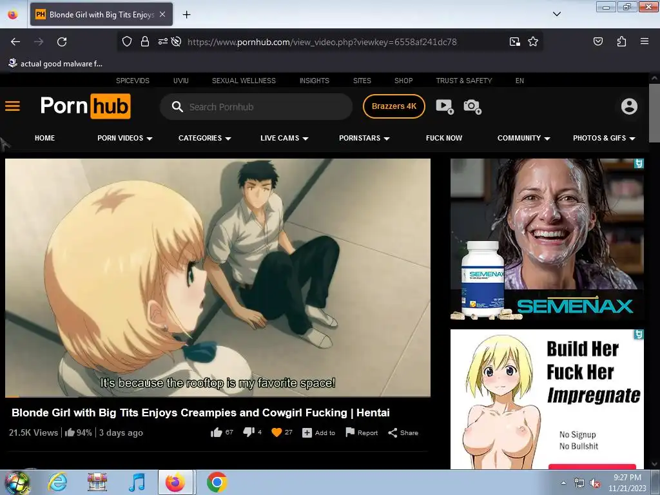Show site security info via the padlock

pos(145,42)
